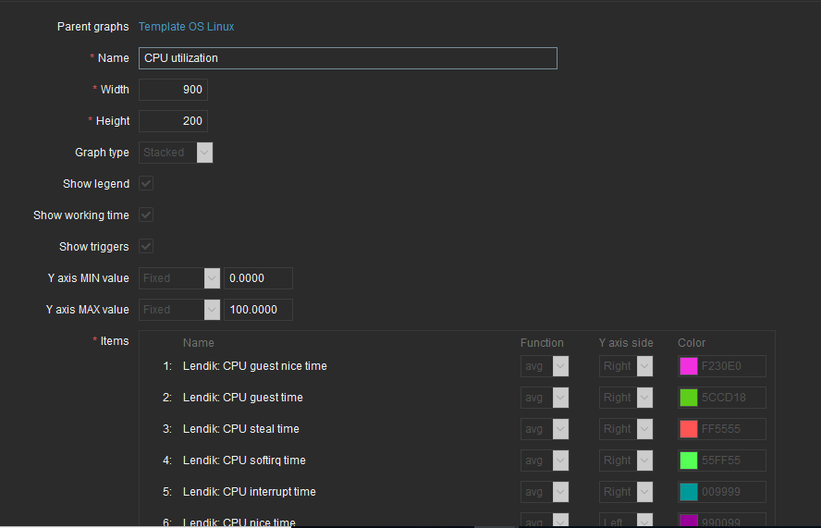Screen dimensions: 821x528
Task: Toggle the Show legend checkbox
Action: coord(146,184)
